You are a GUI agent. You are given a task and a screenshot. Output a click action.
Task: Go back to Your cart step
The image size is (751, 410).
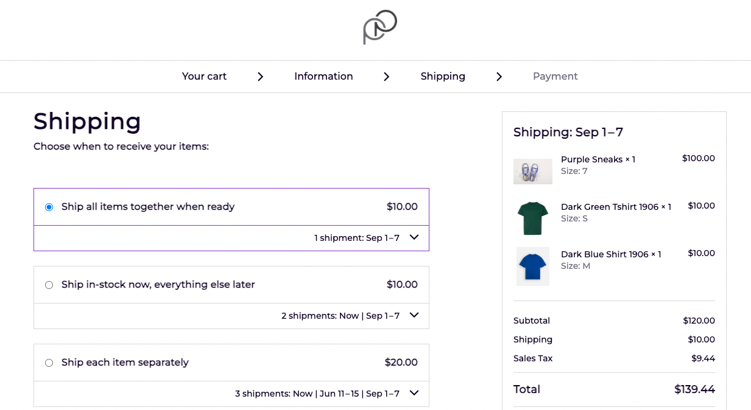204,77
